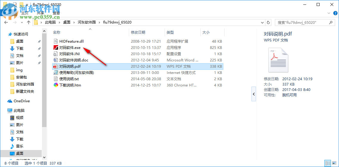
Task: Open 图片 in quick access sidebar
Action: (20, 63)
